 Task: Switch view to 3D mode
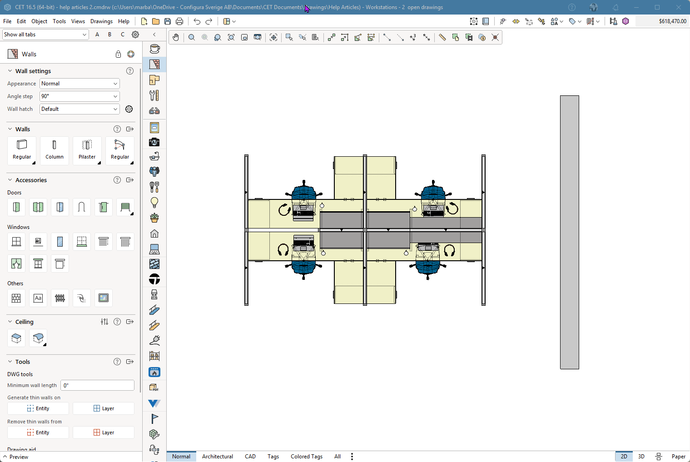pyautogui.click(x=641, y=457)
